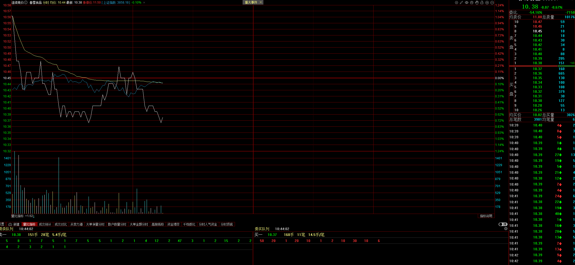Select the 千档委比 tab
Image resolution: width=575 pixels, height=265 pixels.
[189, 224]
